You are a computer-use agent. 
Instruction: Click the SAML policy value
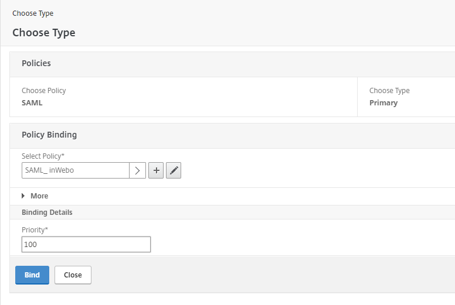(32, 103)
